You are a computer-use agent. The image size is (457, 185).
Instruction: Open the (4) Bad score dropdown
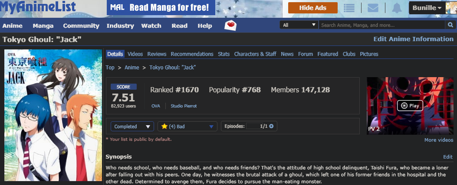click(x=187, y=127)
